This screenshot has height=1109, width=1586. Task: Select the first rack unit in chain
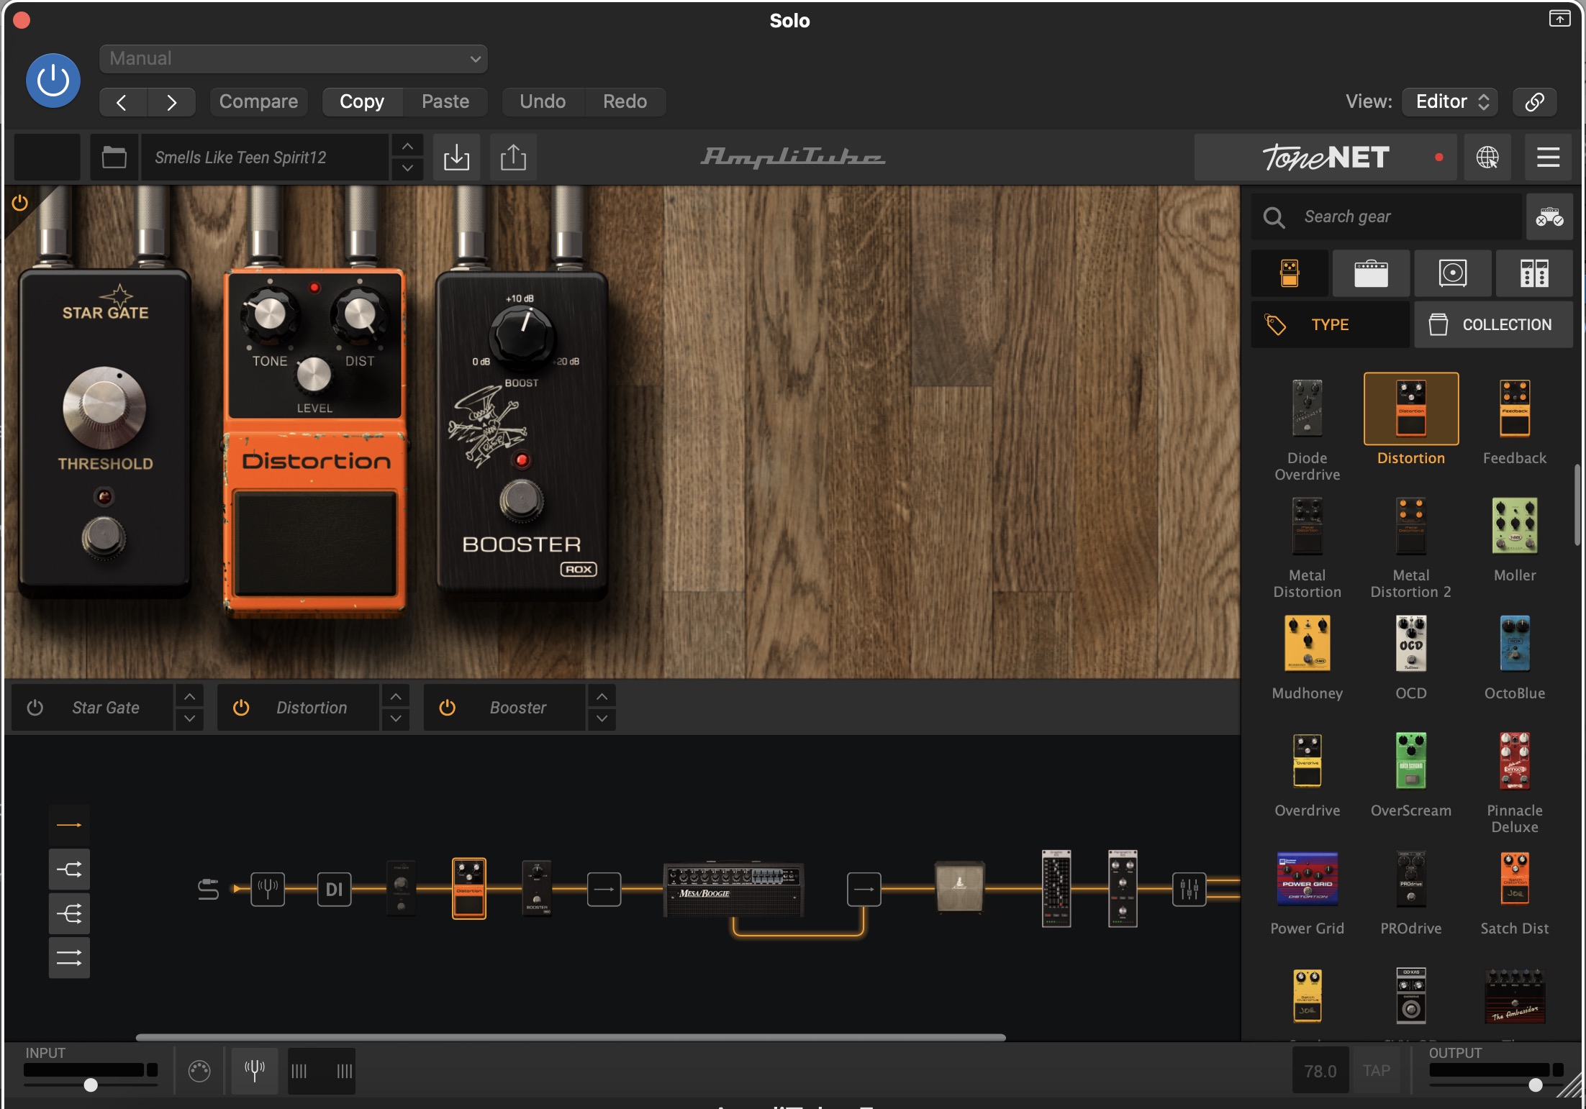[x=1056, y=888]
